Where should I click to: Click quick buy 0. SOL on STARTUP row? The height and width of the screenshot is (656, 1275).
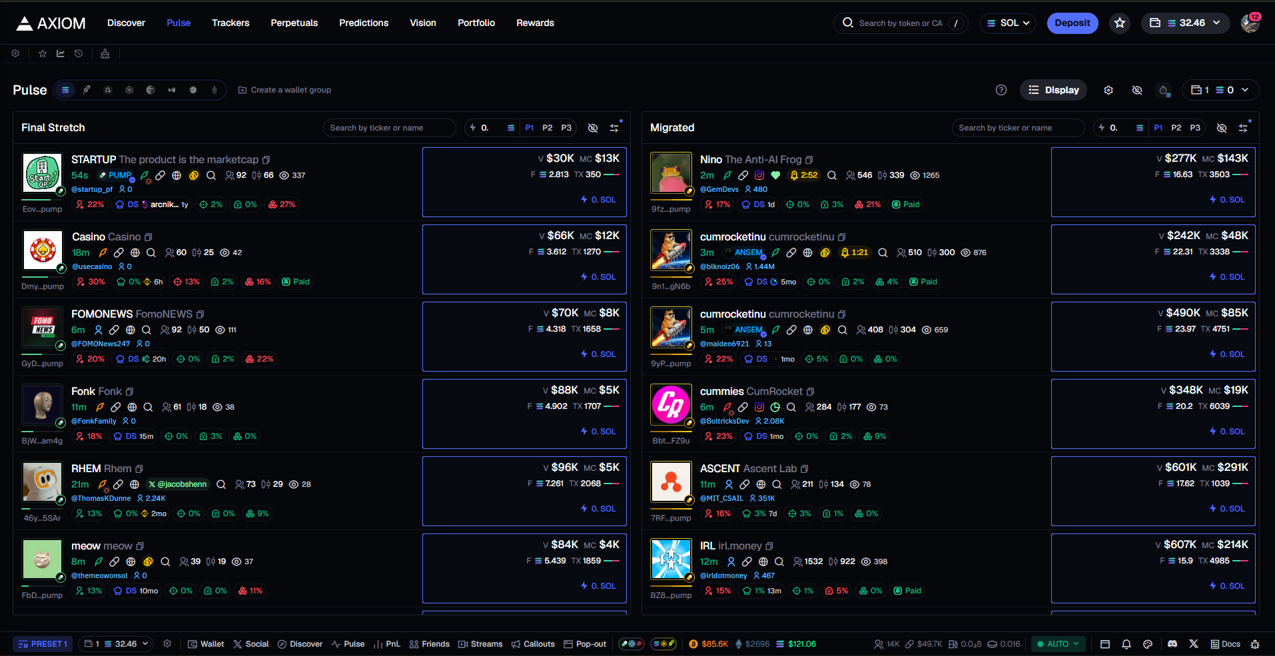(598, 200)
